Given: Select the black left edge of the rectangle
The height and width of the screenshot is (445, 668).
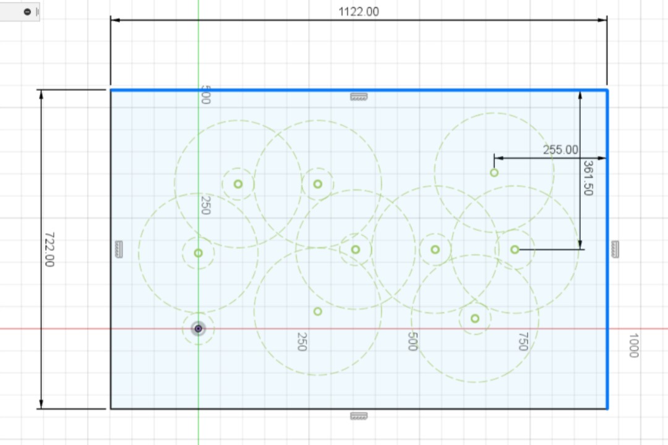Looking at the screenshot, I should [x=111, y=250].
